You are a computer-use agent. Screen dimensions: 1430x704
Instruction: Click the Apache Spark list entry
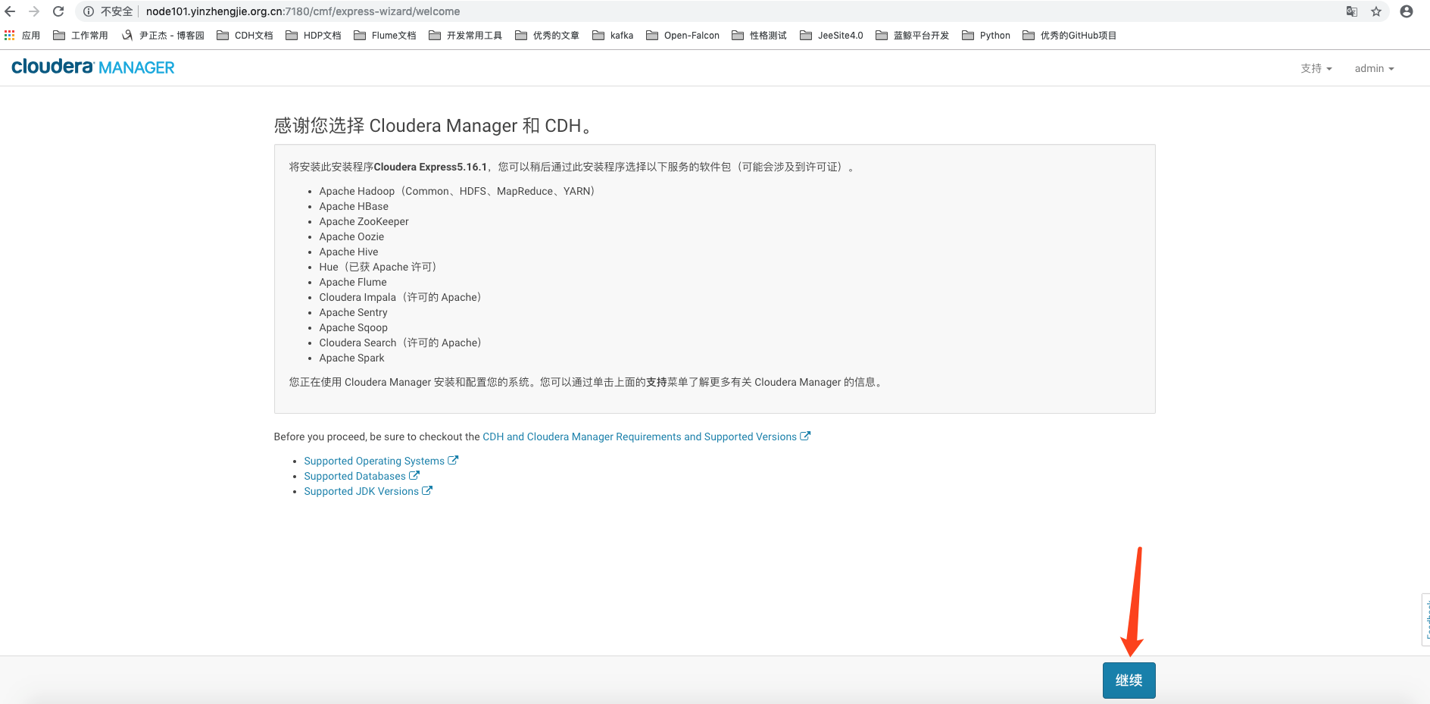pyautogui.click(x=351, y=358)
